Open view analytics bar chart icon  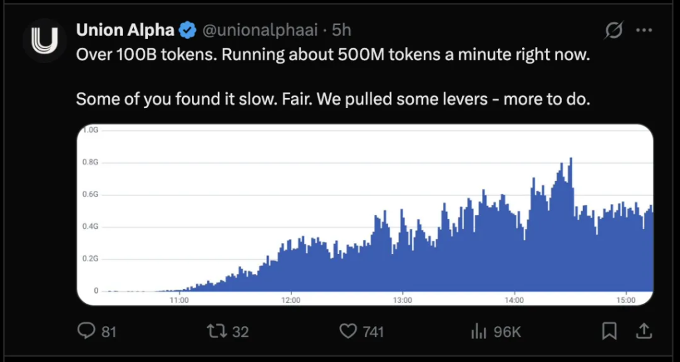(479, 332)
